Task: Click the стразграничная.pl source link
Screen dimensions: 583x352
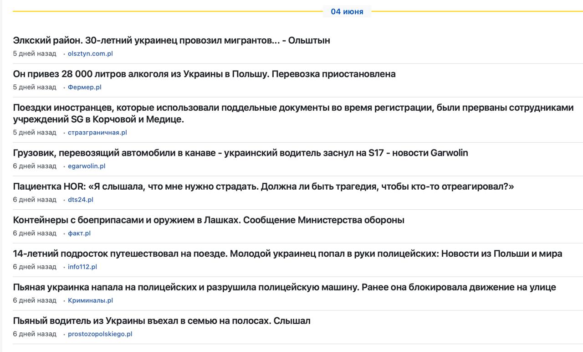Action: click(x=97, y=133)
